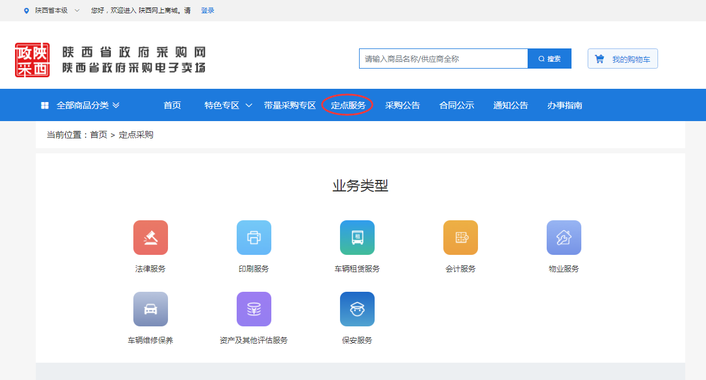Expand the 特色专区 dropdown arrow

249,106
